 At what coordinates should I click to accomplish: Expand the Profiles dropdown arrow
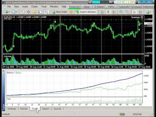click(17, 12)
